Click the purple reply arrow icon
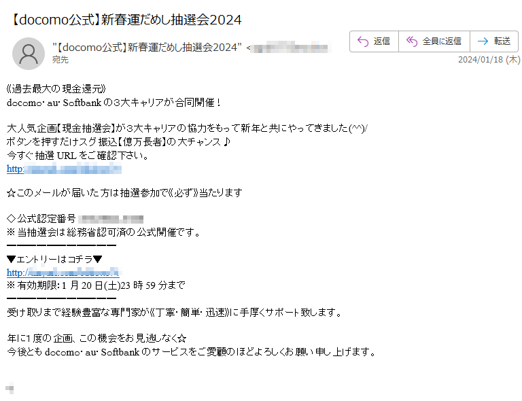The width and height of the screenshot is (522, 401). (x=363, y=41)
